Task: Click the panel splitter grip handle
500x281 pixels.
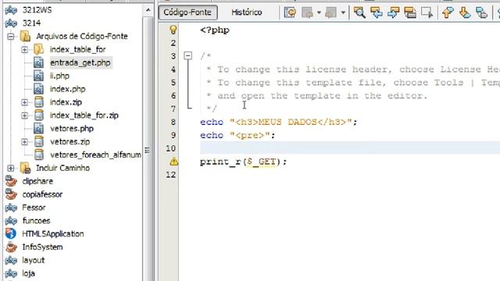Action: (147, 150)
